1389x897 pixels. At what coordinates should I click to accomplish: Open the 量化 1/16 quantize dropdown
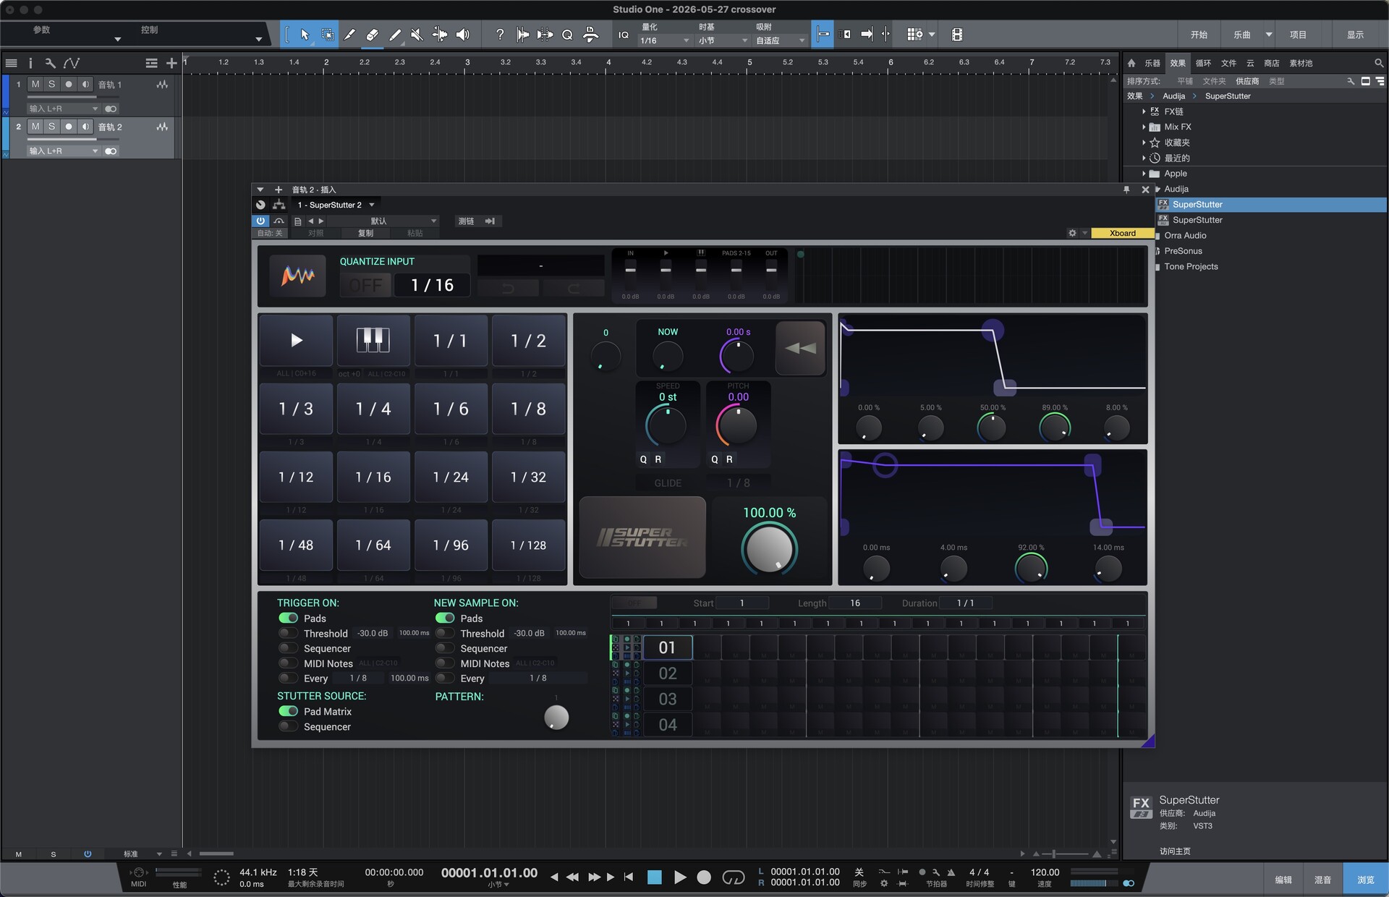tap(664, 41)
